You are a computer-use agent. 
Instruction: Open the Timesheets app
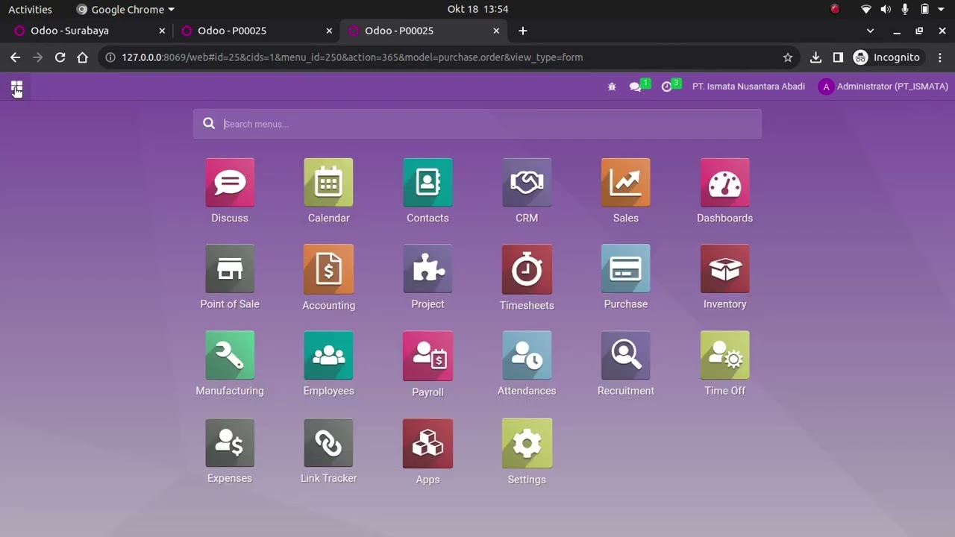pyautogui.click(x=527, y=277)
